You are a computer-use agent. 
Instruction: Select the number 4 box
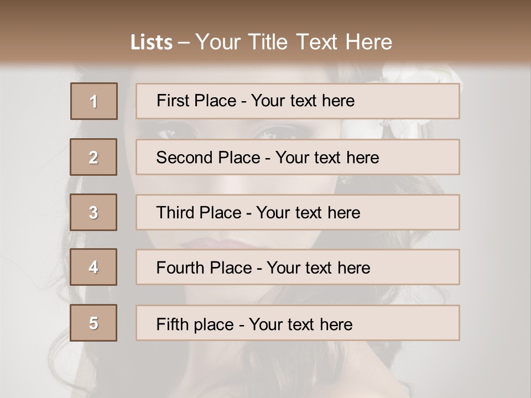93,267
